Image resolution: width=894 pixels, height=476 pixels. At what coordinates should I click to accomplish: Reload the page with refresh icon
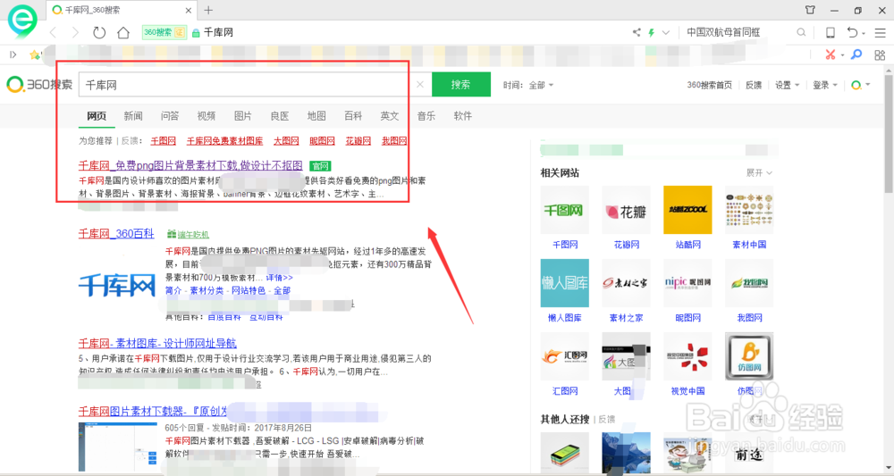click(99, 32)
